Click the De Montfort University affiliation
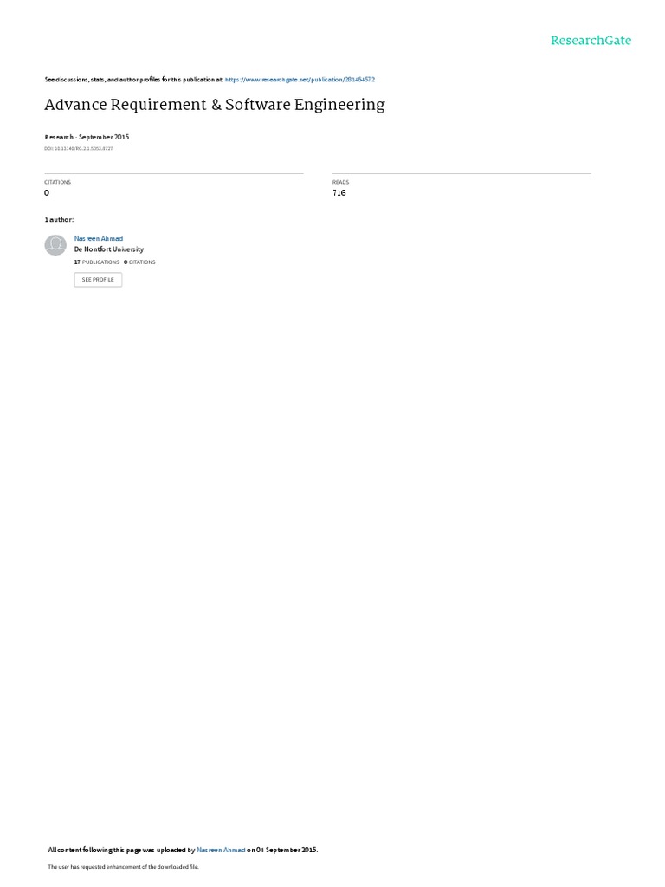Image resolution: width=665 pixels, height=887 pixels. pyautogui.click(x=108, y=249)
